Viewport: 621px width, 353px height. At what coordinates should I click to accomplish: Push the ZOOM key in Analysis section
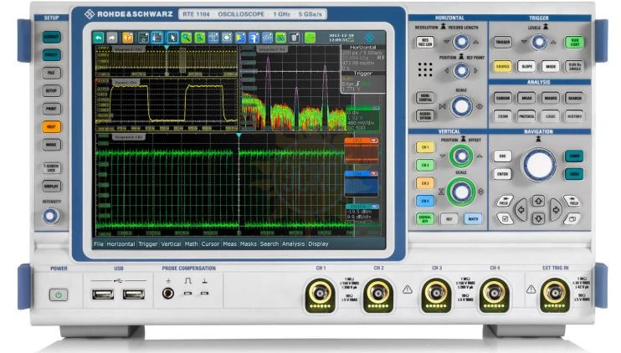tap(503, 116)
